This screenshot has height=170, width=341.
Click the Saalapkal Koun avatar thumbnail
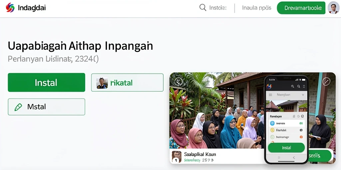pyautogui.click(x=176, y=157)
